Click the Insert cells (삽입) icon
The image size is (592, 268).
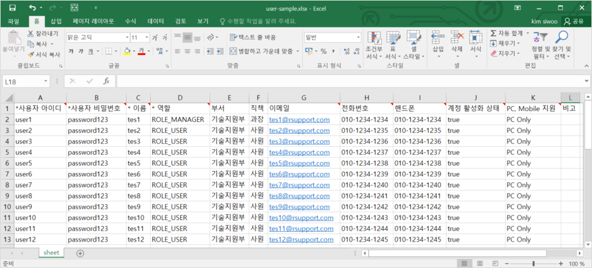tap(438, 38)
